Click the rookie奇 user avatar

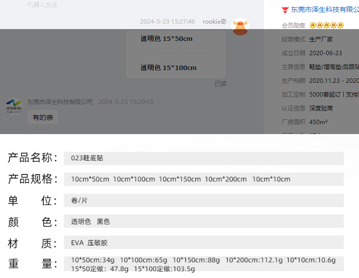click(240, 27)
